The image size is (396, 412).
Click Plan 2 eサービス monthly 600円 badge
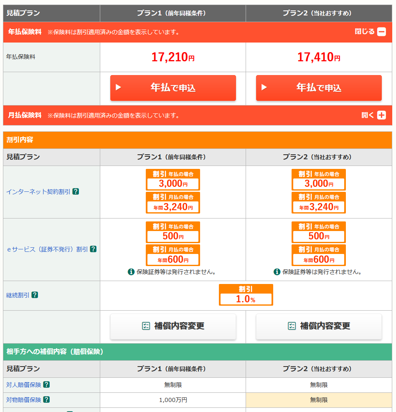319,255
